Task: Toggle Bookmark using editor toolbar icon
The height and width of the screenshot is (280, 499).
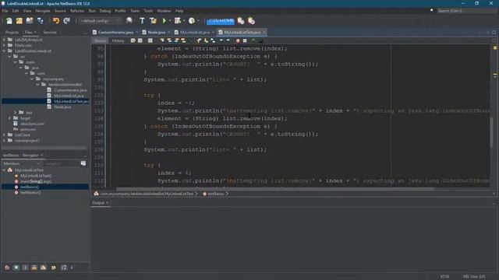Action: click(x=213, y=40)
